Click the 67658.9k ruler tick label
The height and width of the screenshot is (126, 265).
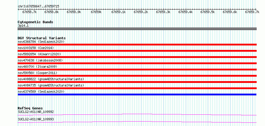tap(74, 12)
